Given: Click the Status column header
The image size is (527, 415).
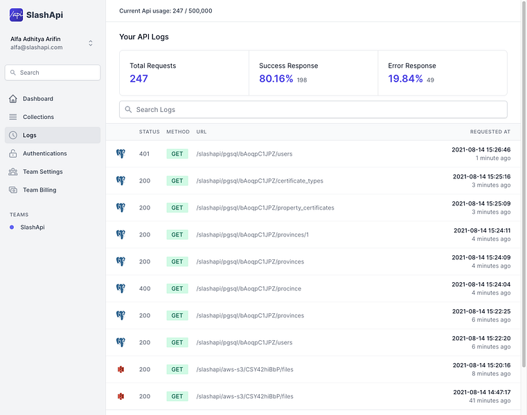Looking at the screenshot, I should (x=149, y=131).
